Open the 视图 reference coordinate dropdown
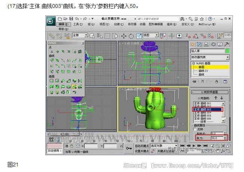This screenshot has height=172, width=244. click(x=150, y=35)
